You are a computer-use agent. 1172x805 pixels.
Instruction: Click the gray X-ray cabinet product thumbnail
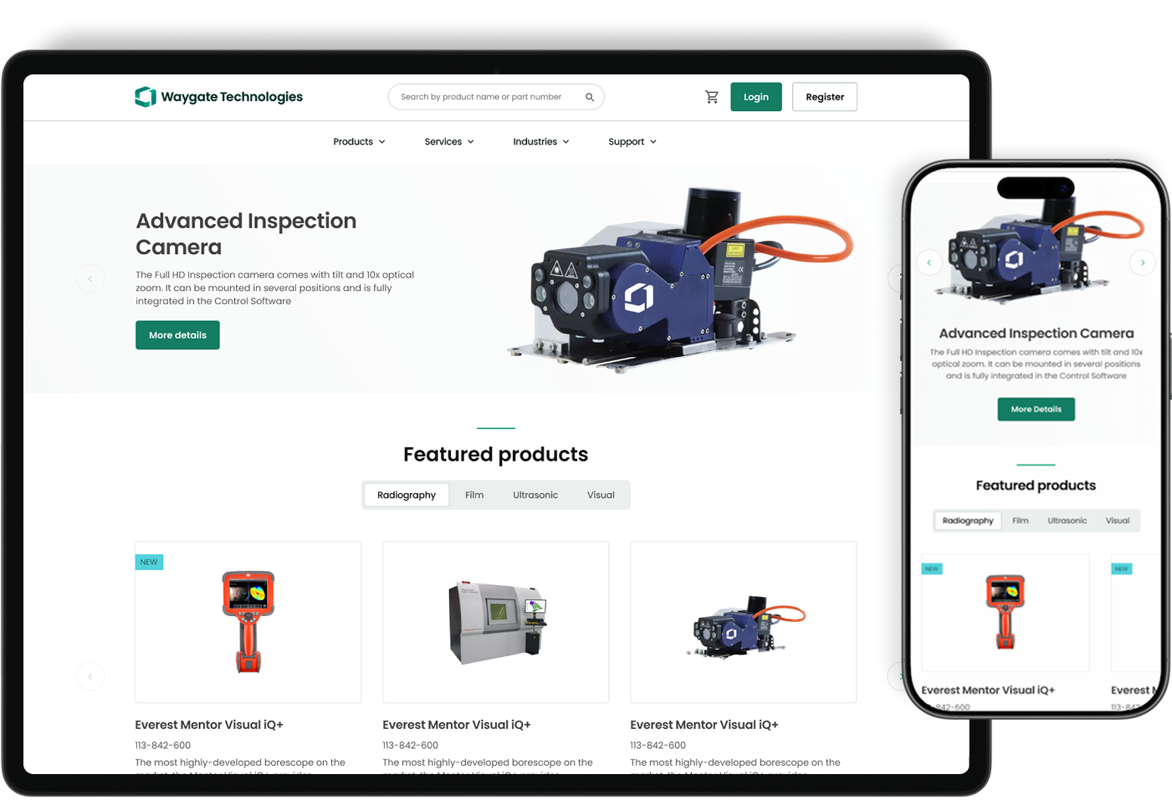pyautogui.click(x=496, y=622)
